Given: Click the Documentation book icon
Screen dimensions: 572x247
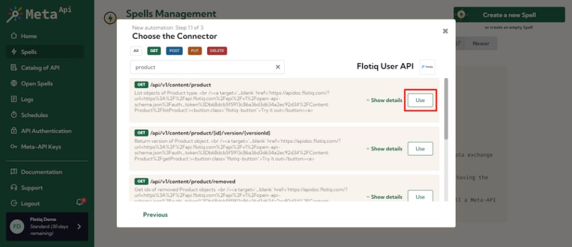Looking at the screenshot, I should tap(14, 172).
